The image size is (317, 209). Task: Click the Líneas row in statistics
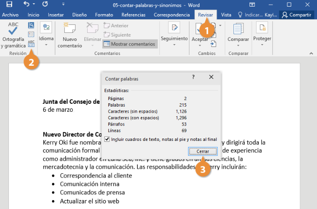[147, 131]
